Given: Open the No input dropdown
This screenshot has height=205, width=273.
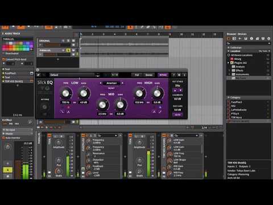Looking at the screenshot, I should tap(18, 130).
